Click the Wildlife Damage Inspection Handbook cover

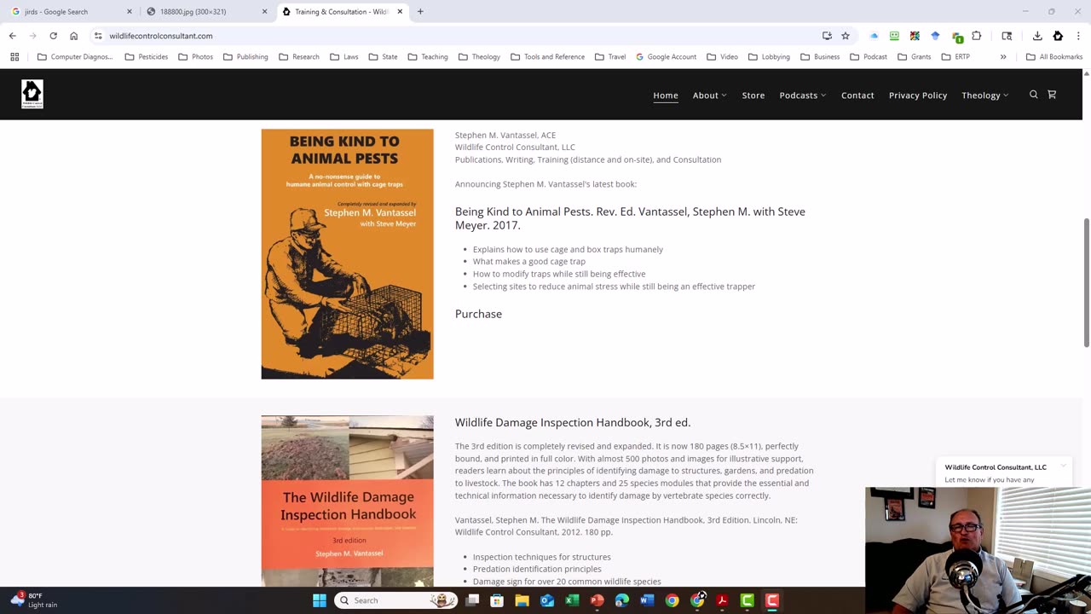pos(347,501)
